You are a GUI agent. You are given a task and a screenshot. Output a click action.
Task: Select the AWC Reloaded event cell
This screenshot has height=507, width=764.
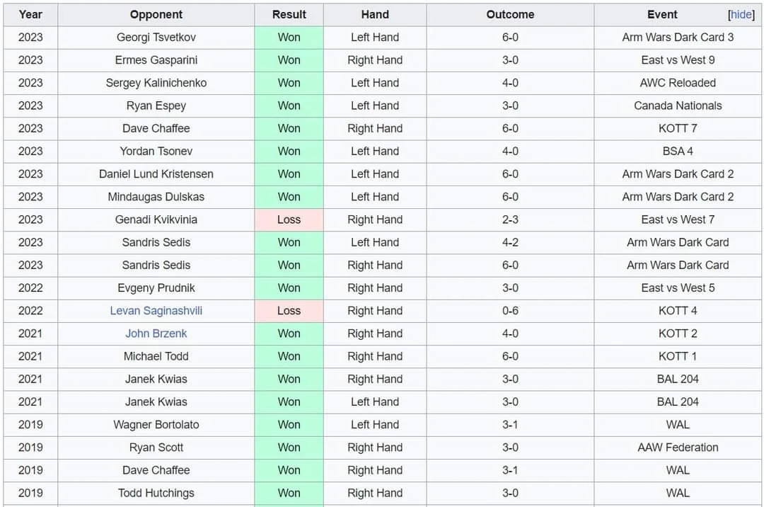[x=677, y=83]
